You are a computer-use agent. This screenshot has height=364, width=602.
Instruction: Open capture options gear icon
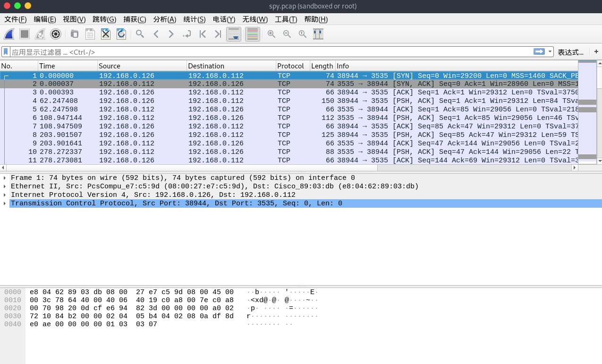(56, 34)
